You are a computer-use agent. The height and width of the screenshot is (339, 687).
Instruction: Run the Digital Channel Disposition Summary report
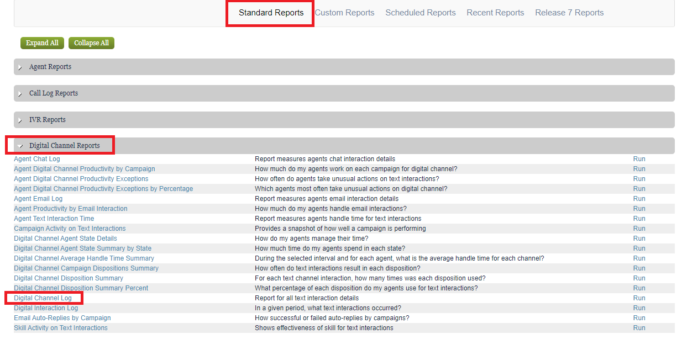pos(639,278)
